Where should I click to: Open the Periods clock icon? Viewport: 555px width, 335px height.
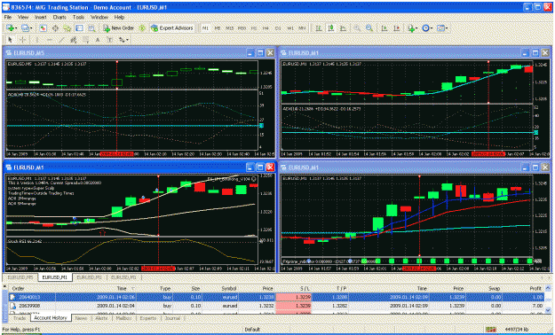click(426, 28)
